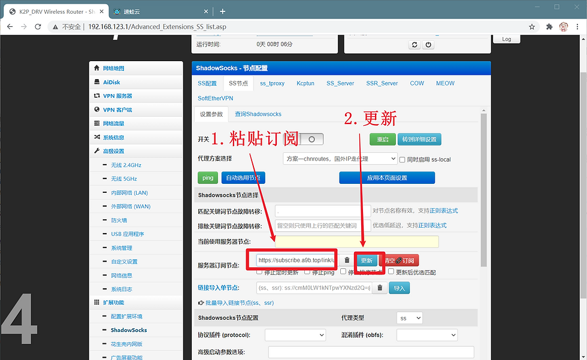587x360 pixels.
Task: Open the 代理类型 ss dropdown
Action: 410,318
